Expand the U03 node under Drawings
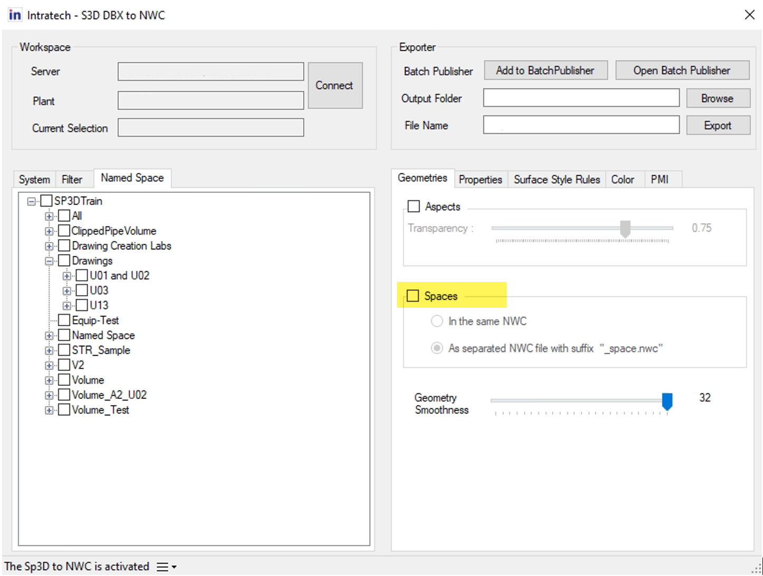This screenshot has height=576, width=763. point(66,290)
